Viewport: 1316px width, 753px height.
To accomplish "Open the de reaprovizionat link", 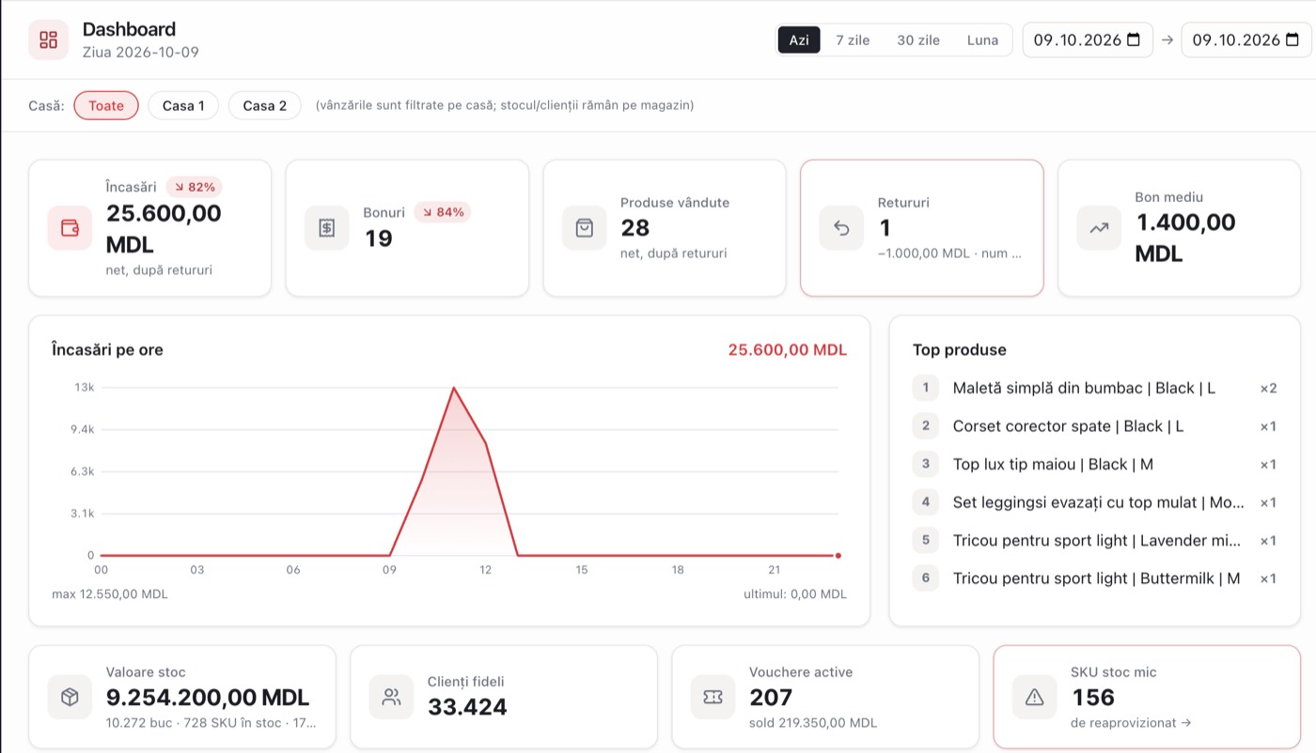I will pyautogui.click(x=1130, y=723).
